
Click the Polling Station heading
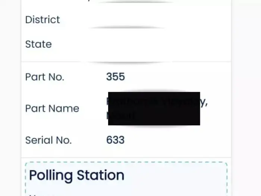pyautogui.click(x=76, y=175)
